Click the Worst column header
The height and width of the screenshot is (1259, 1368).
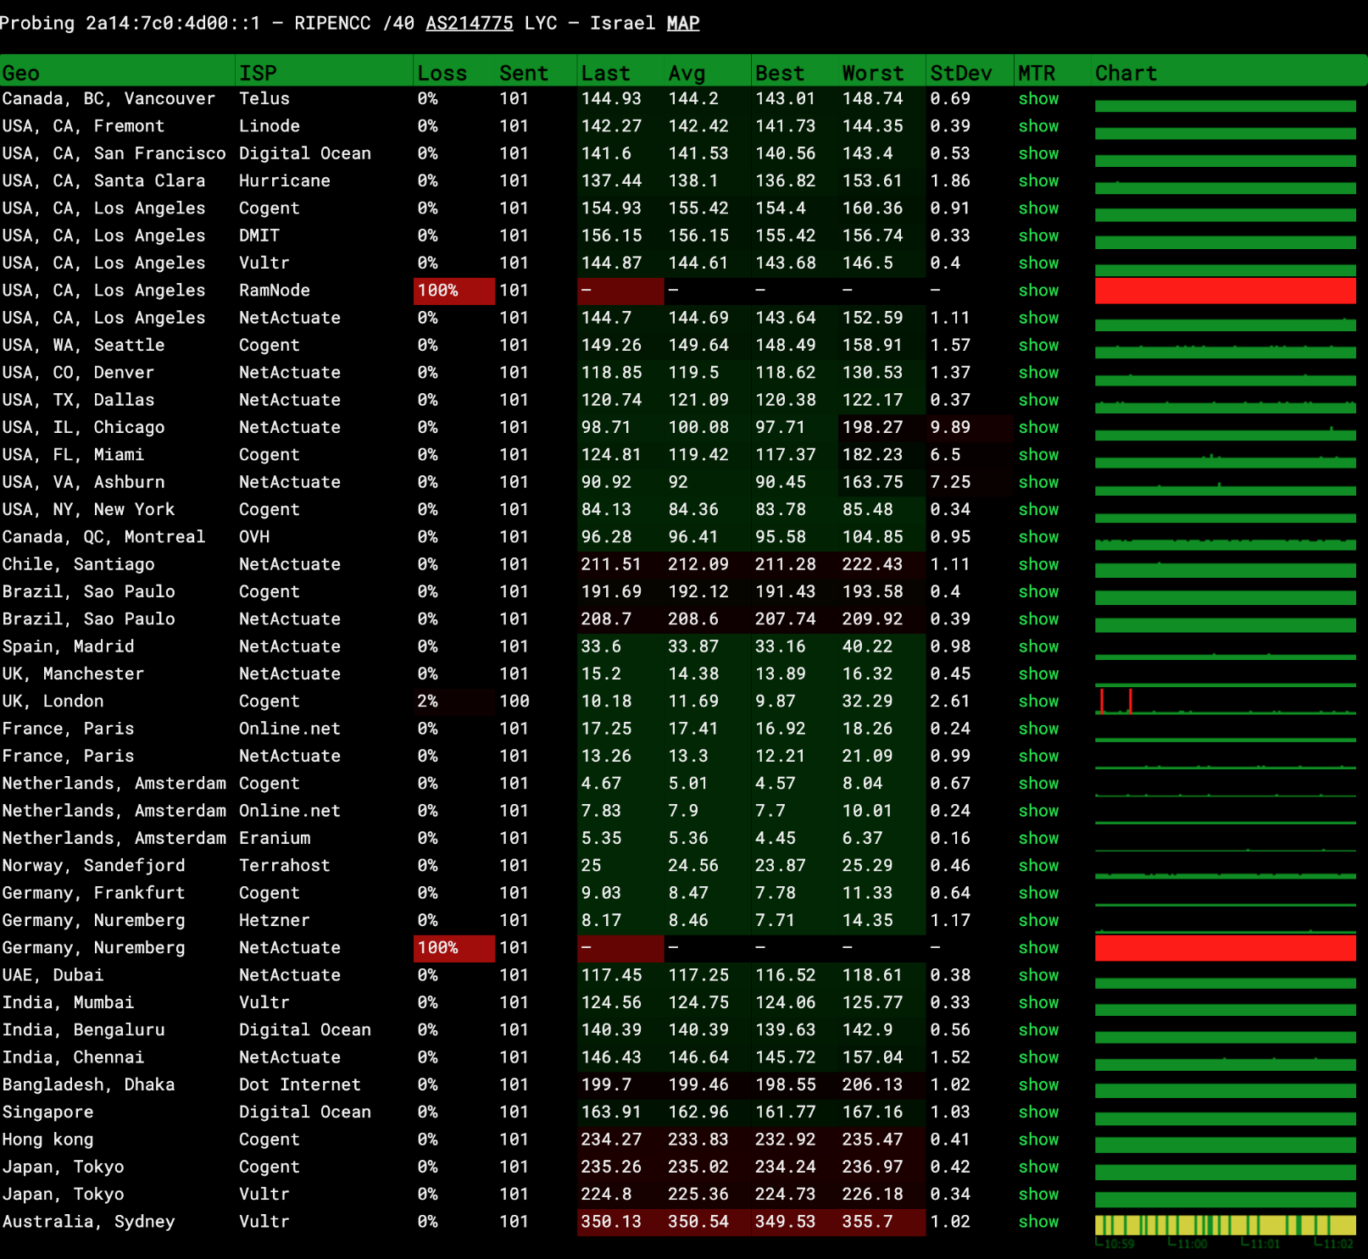click(x=873, y=73)
